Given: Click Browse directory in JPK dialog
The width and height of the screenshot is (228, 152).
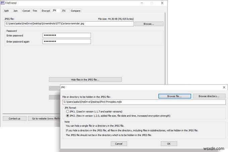Looking at the screenshot, I should tap(209, 96).
